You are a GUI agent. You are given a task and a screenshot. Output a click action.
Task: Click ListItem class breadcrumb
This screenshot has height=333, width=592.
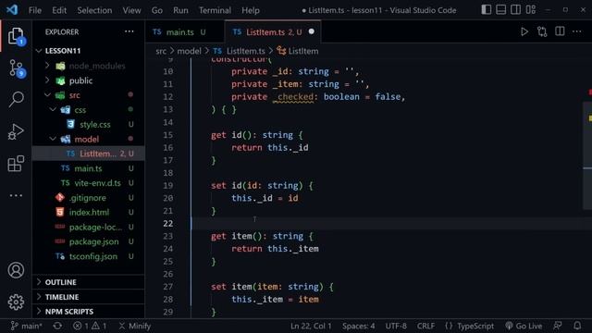pos(298,51)
